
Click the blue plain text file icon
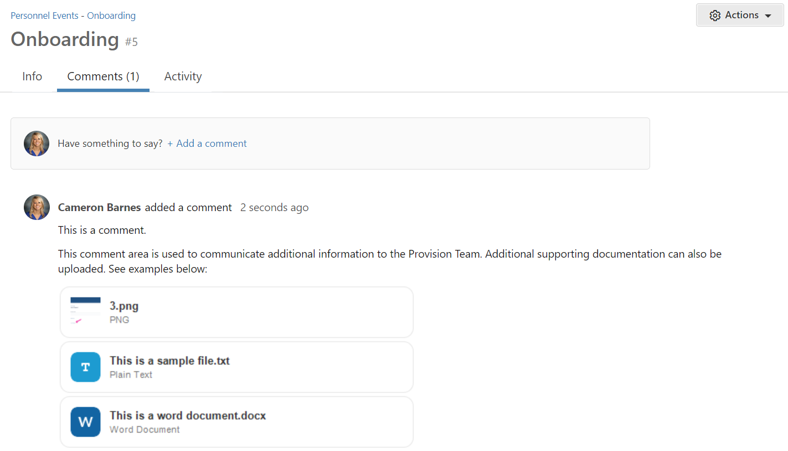[85, 367]
